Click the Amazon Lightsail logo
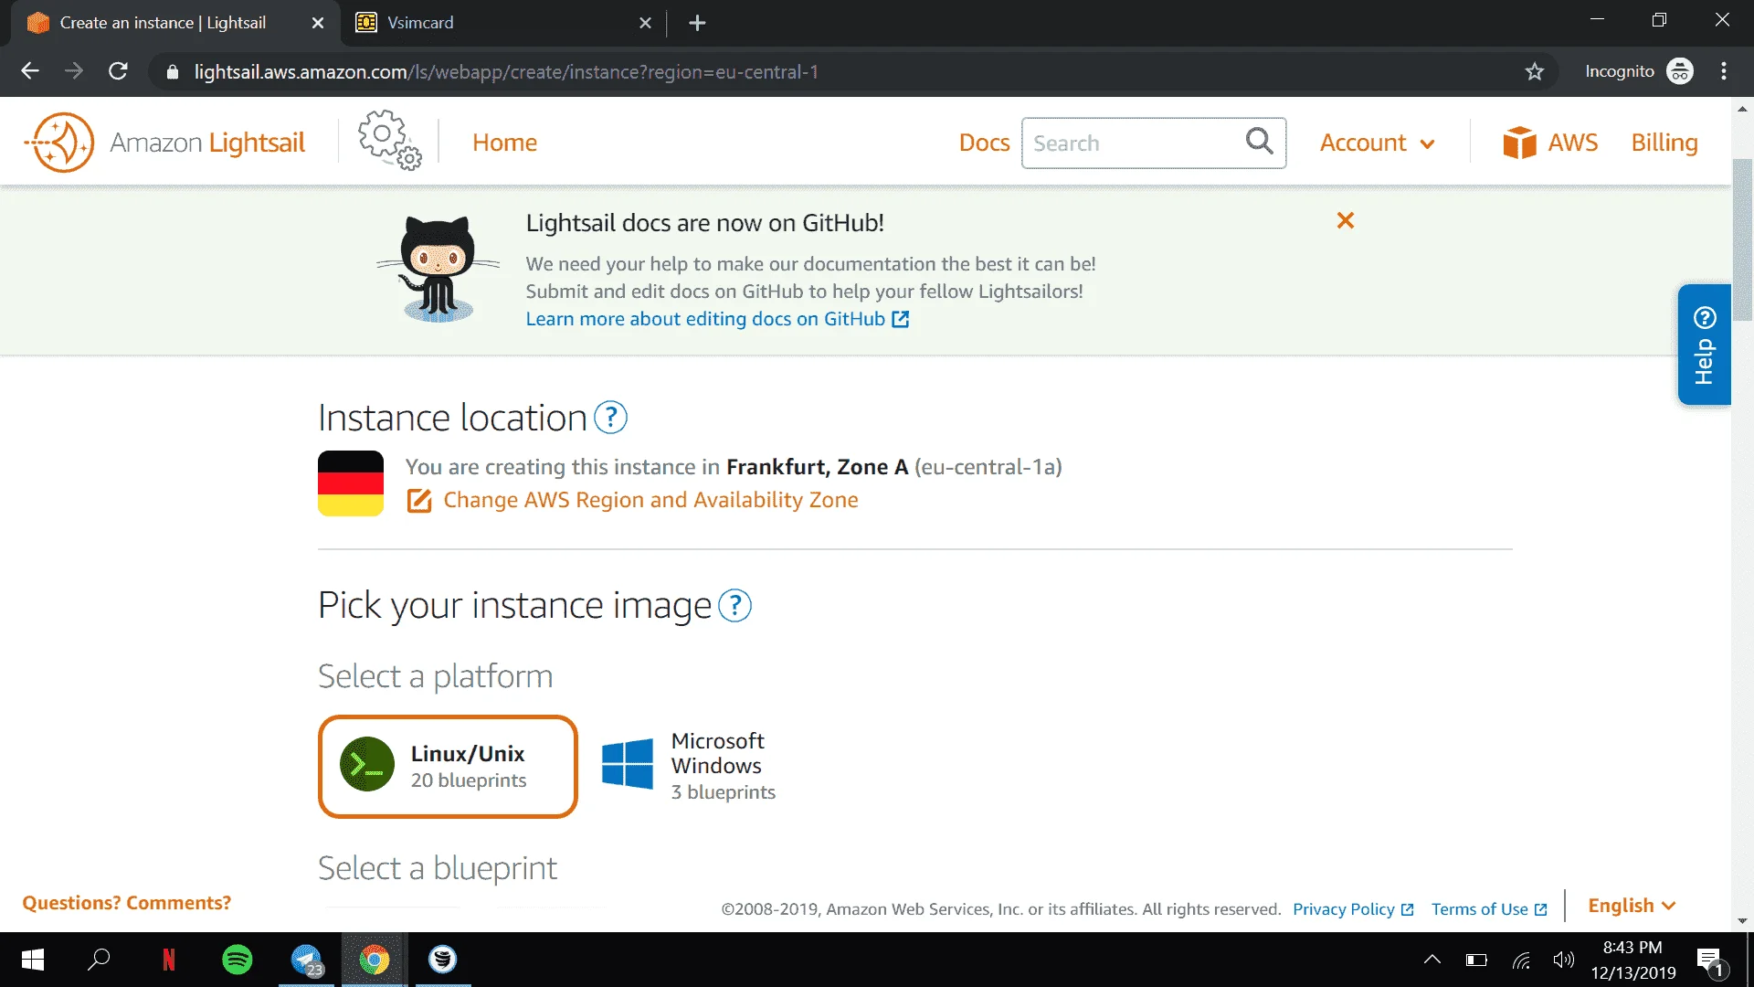 [x=164, y=143]
